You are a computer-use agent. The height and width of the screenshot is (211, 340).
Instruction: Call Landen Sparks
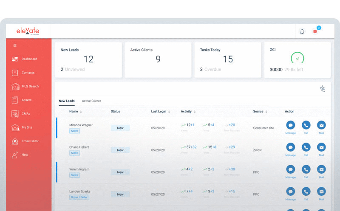(x=306, y=191)
